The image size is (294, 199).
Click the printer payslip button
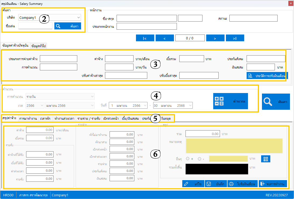tap(243, 184)
